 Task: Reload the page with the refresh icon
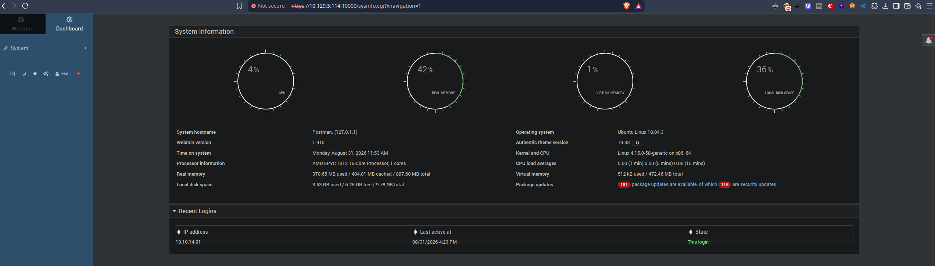(25, 6)
